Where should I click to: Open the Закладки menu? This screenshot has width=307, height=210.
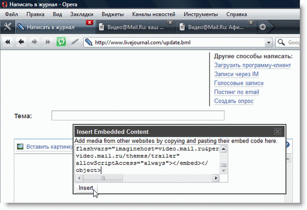click(82, 14)
